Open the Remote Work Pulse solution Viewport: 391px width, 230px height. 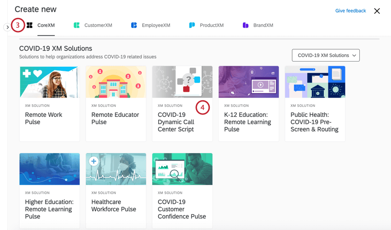click(x=50, y=103)
